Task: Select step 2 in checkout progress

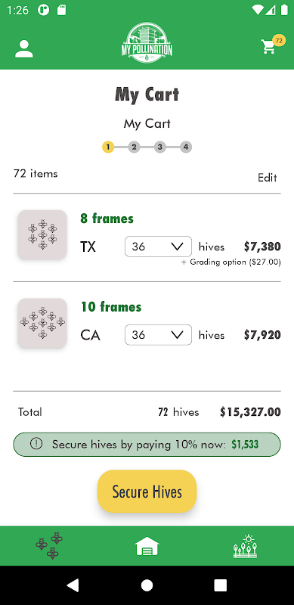Action: click(x=134, y=147)
